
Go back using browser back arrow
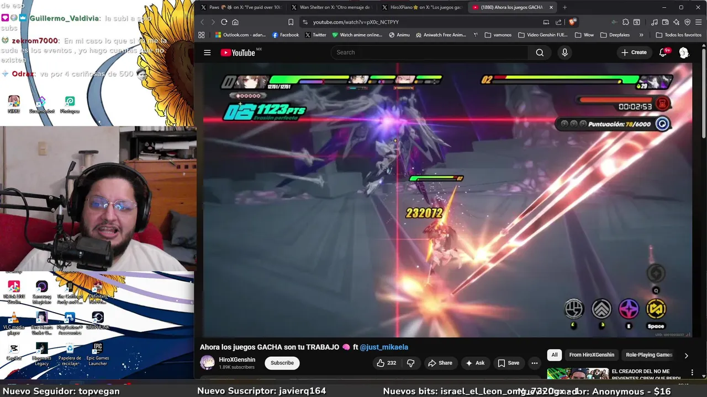[x=202, y=22]
